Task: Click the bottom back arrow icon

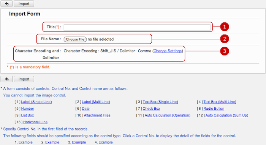Action: (6, 79)
